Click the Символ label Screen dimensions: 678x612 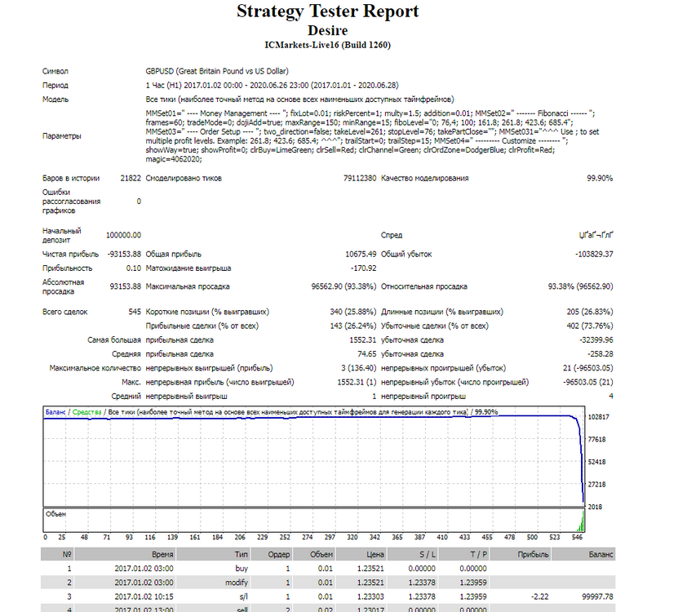coord(55,71)
